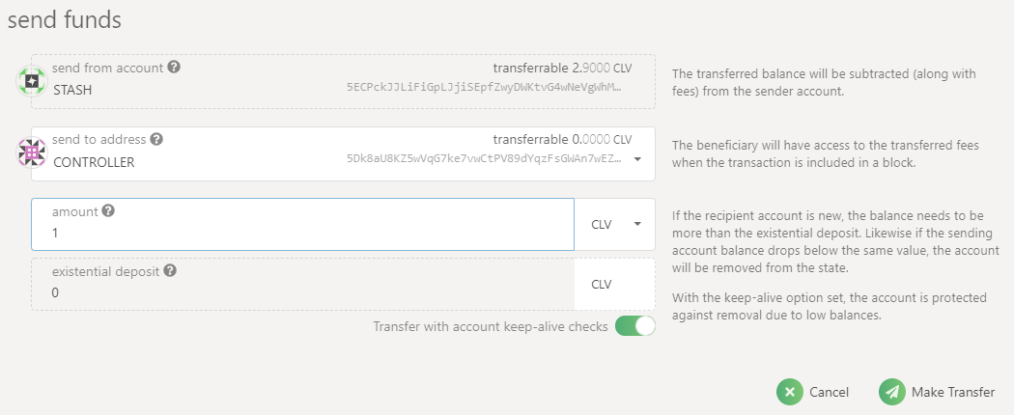Click the STASH account identicon
The width and height of the screenshot is (1014, 415).
click(x=31, y=81)
